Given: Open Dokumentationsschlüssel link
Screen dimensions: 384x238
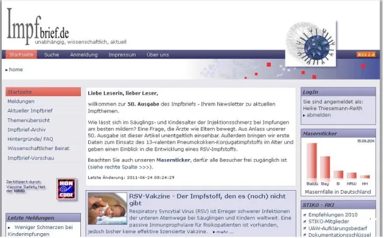Looking at the screenshot, I should pos(340,235).
